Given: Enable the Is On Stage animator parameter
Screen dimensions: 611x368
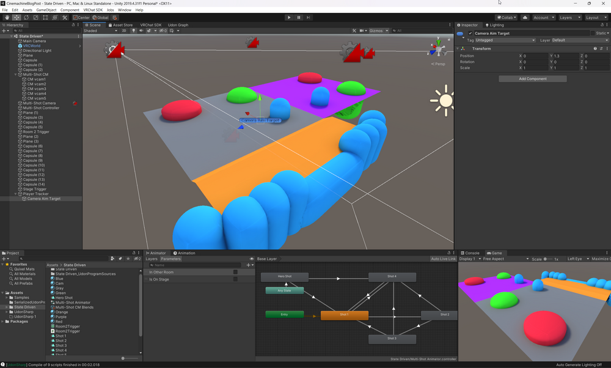Looking at the screenshot, I should [235, 279].
